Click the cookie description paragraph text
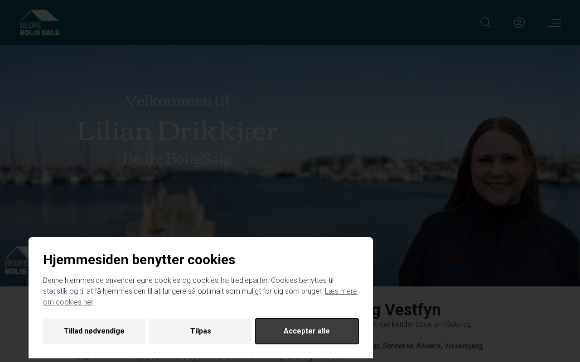 200,291
